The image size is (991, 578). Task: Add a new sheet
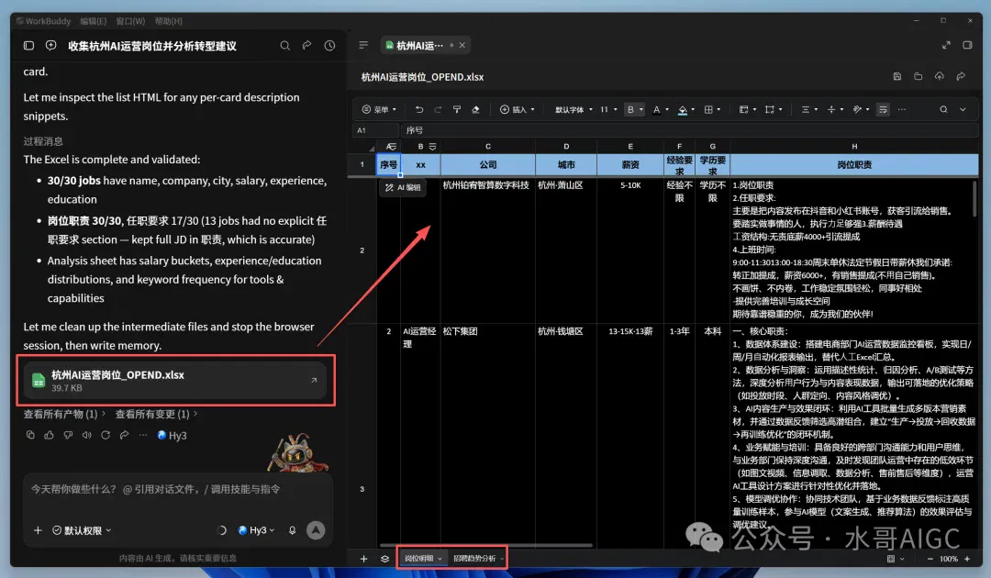pyautogui.click(x=363, y=559)
